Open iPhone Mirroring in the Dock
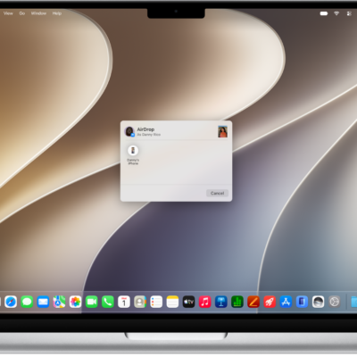 (x=302, y=302)
